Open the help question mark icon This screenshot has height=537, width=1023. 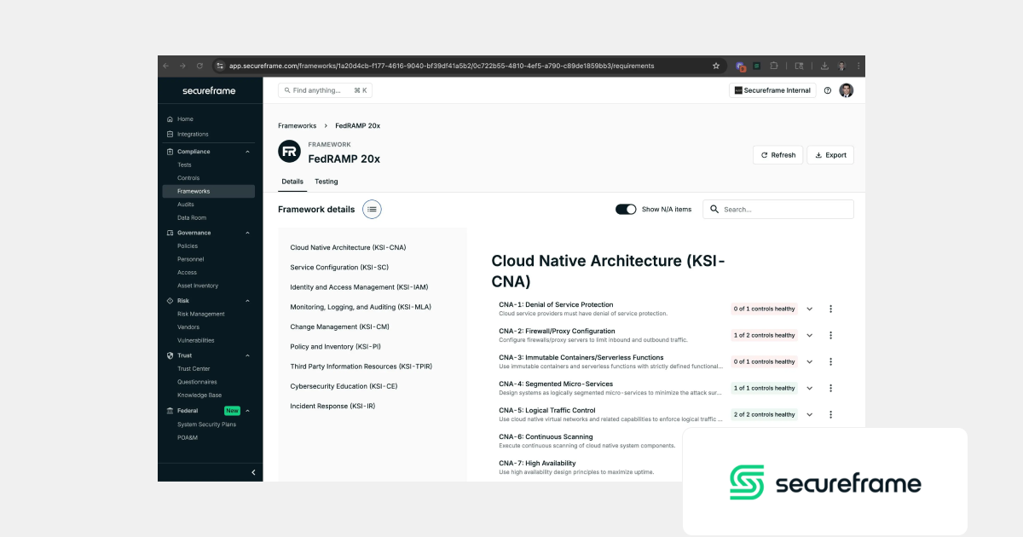pos(827,90)
